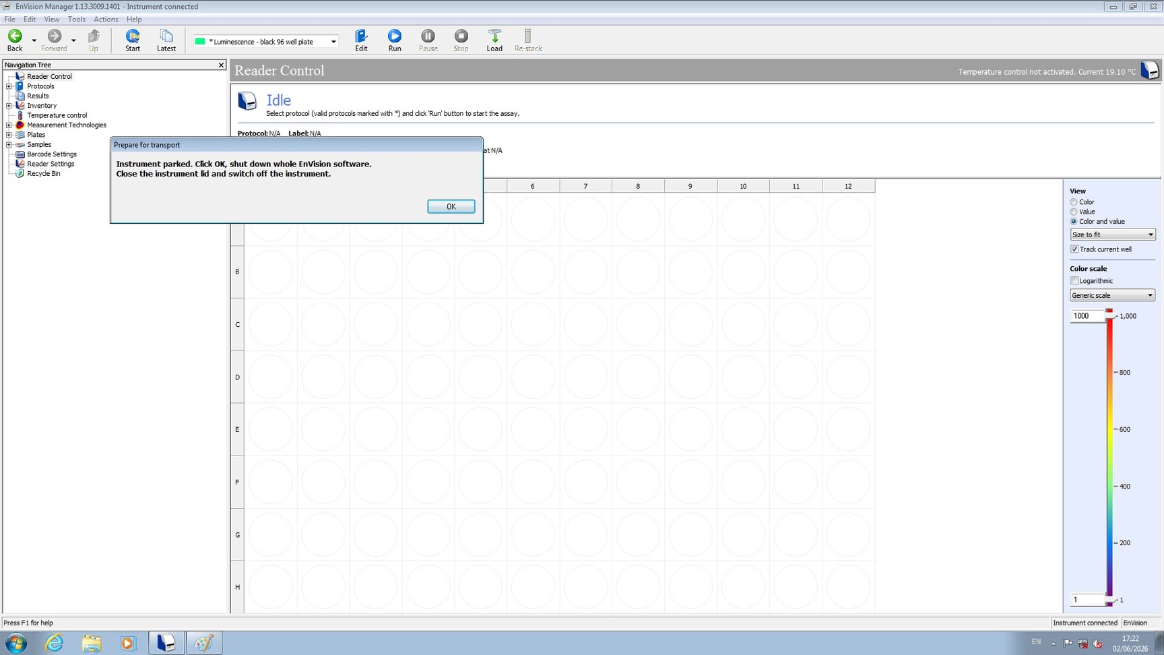
Task: Click OK in Prepare for transport dialog
Action: [x=451, y=206]
